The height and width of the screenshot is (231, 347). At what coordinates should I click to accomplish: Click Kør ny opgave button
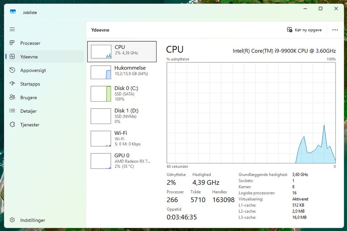[304, 30]
